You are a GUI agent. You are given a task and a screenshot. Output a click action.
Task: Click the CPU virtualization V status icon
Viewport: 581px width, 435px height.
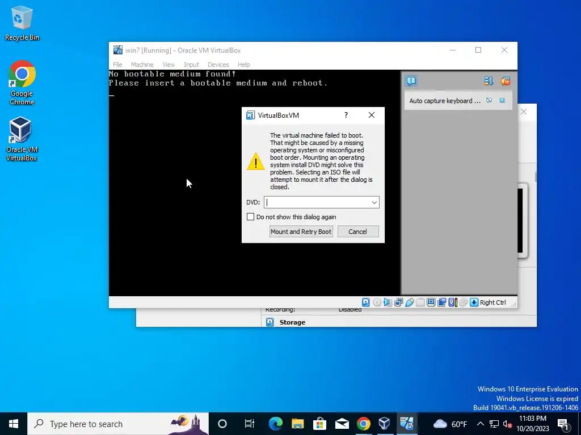[452, 302]
